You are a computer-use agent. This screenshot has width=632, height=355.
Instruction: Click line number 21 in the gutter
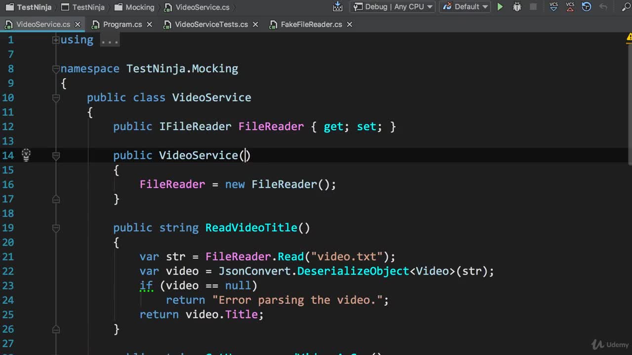(8, 257)
